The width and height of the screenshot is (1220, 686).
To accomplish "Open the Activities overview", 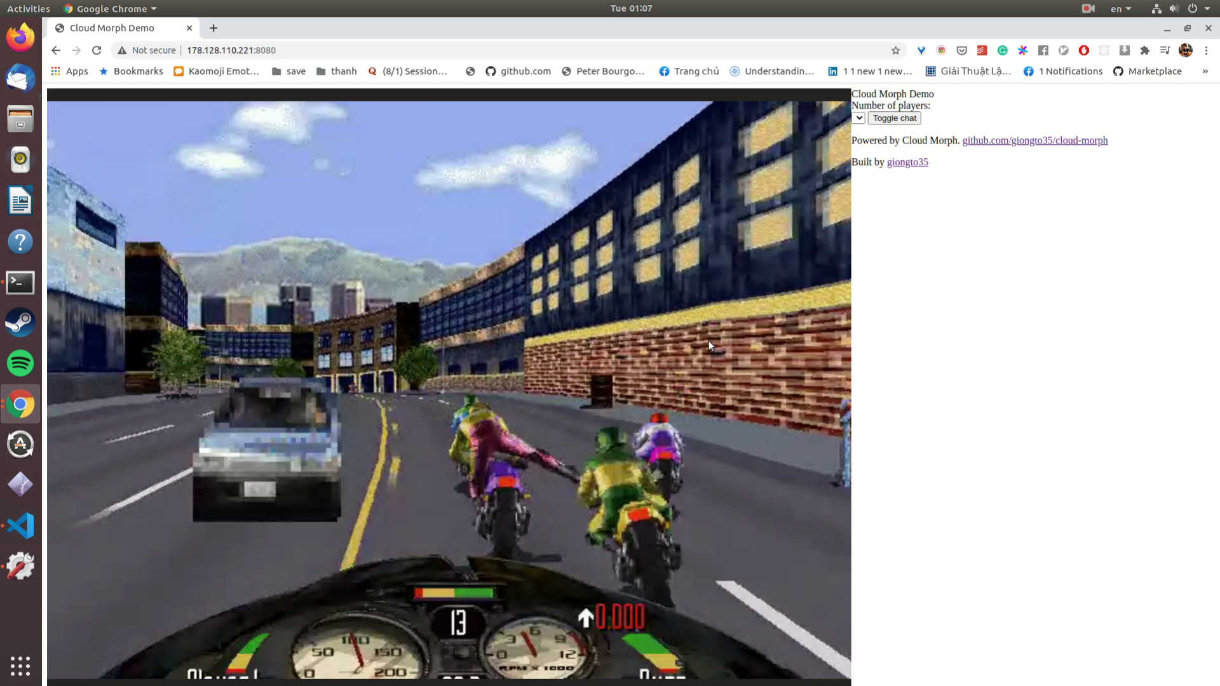I will pos(28,9).
